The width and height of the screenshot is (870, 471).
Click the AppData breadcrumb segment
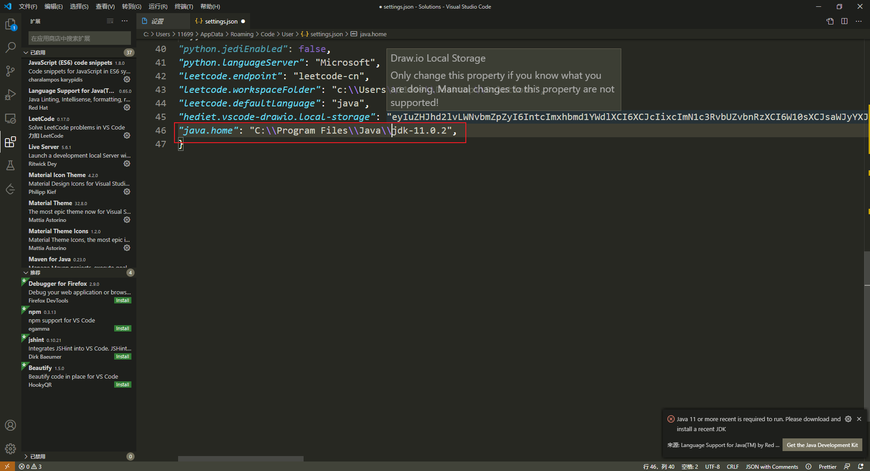[x=212, y=34]
